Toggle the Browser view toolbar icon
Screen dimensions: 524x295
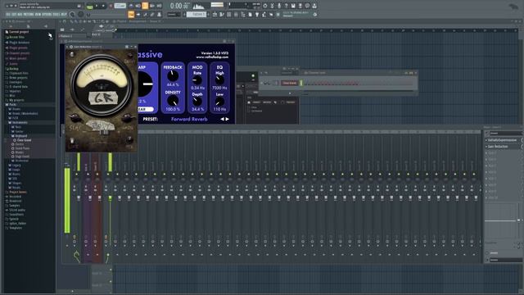point(243,15)
